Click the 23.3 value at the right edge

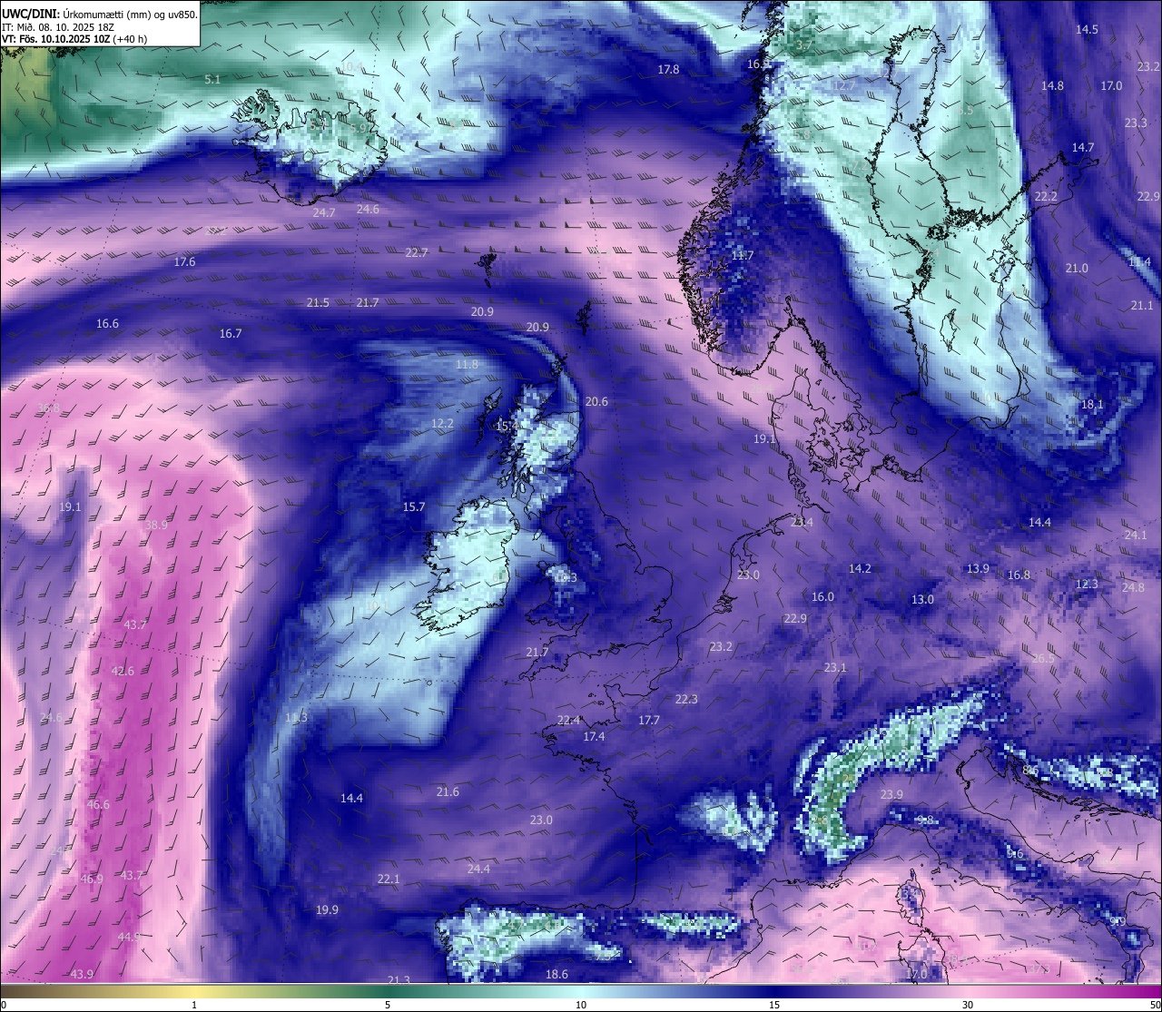click(x=1136, y=123)
